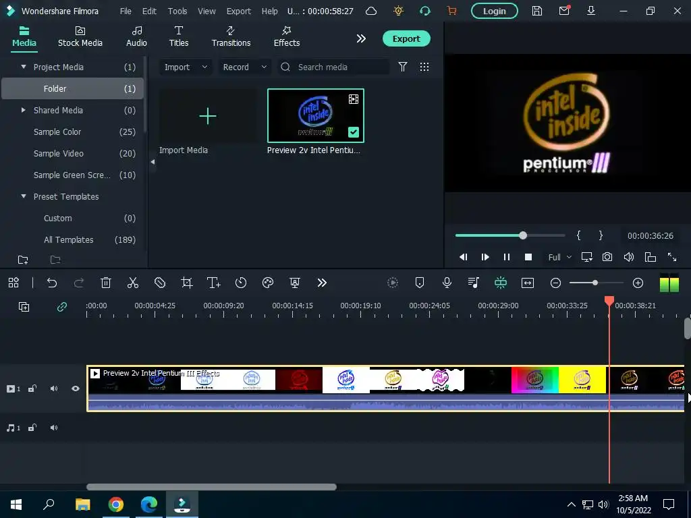
Task: Collapse media sidebar with small left arrow
Action: tap(153, 162)
